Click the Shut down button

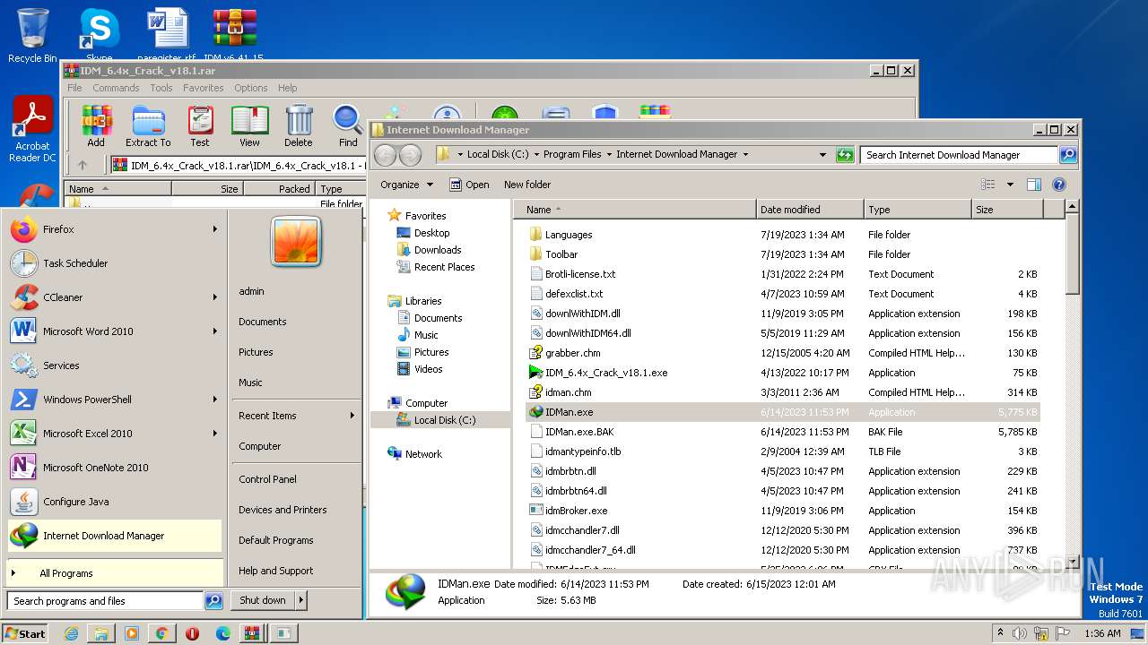tap(263, 600)
